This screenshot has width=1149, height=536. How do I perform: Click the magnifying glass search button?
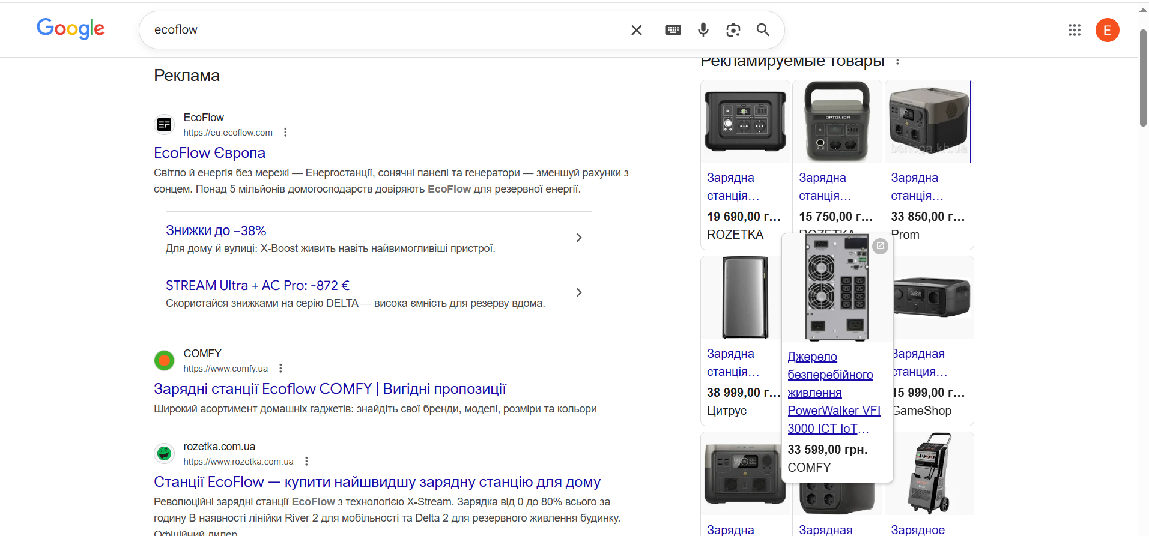[763, 30]
